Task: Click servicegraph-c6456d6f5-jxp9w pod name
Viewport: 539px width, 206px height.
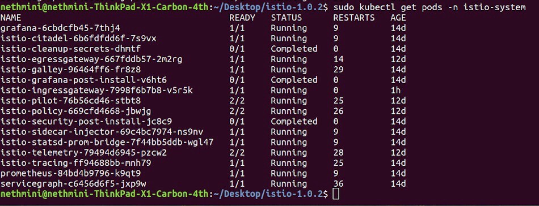Action: [x=73, y=184]
